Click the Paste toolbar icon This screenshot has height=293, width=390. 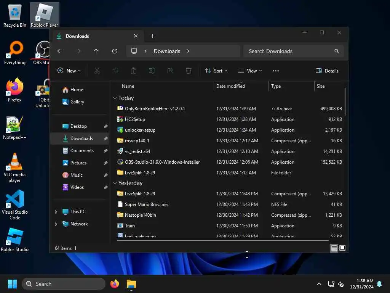point(134,71)
